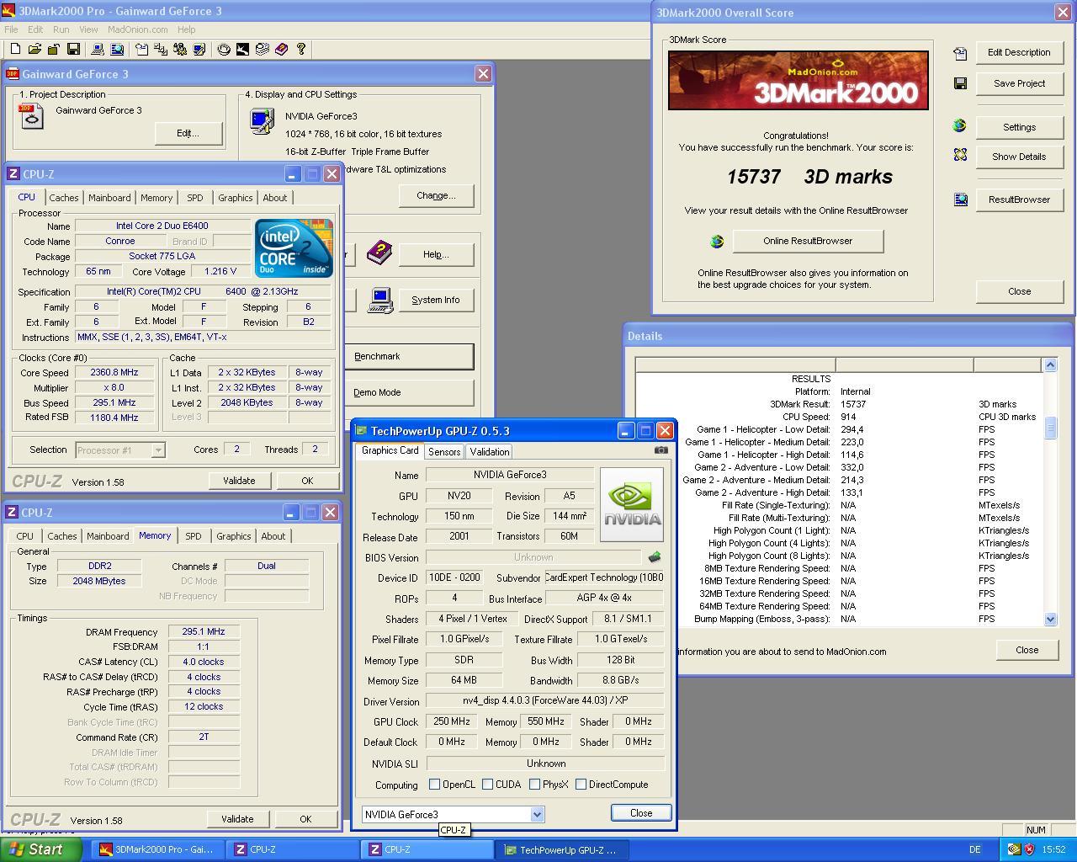Click the icon beside Edit Description

coord(960,53)
